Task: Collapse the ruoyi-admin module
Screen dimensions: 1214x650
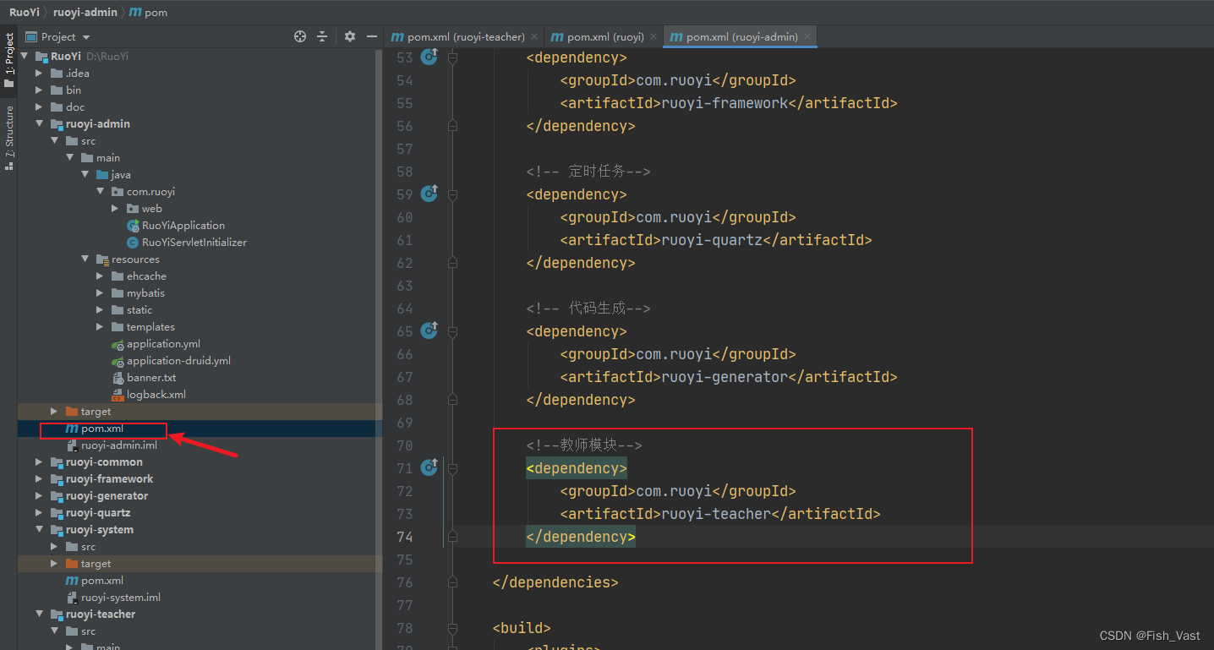Action: coord(39,124)
